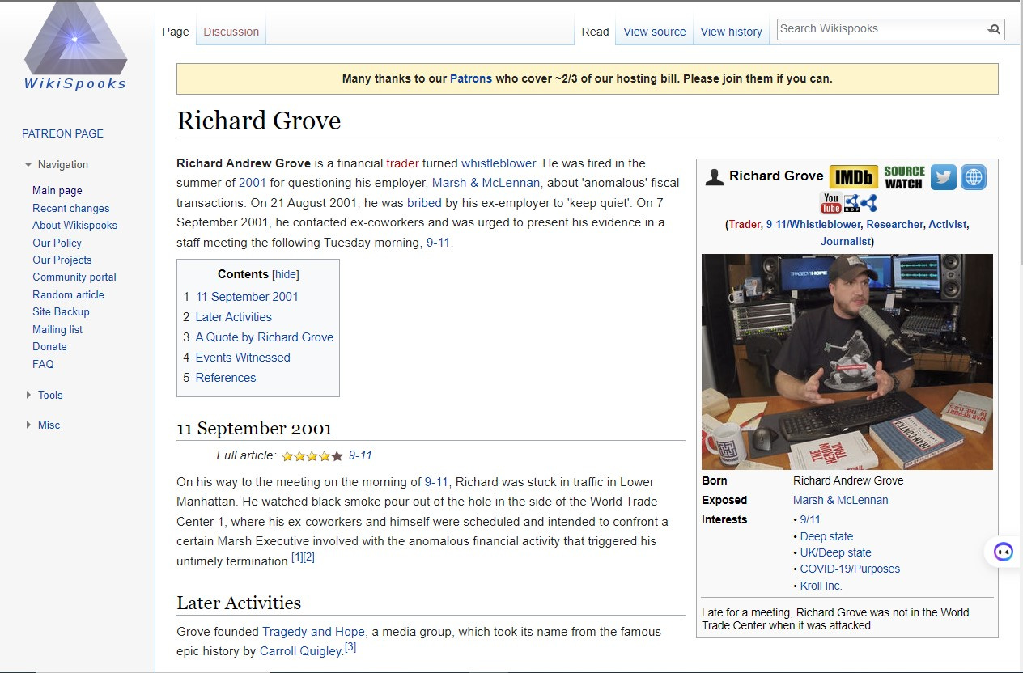Screen dimensions: 1023x673
Task: Open Richard Grove's Twitter icon
Action: coord(943,177)
